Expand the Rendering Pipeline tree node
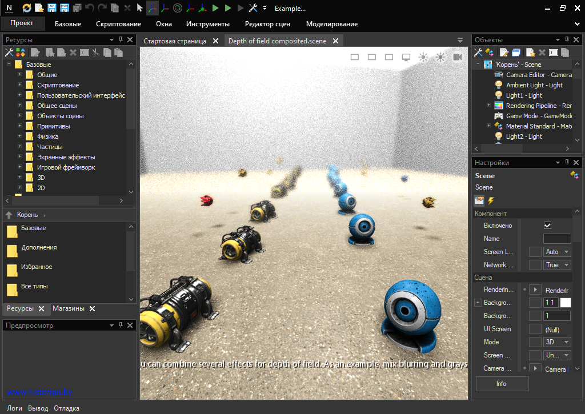The height and width of the screenshot is (414, 585). [x=488, y=106]
